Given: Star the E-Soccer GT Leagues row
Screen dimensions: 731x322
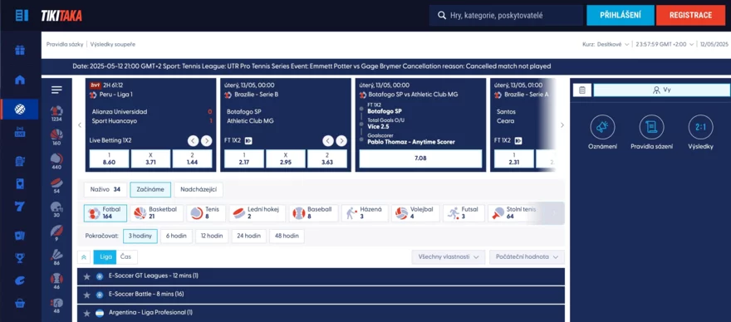Looking at the screenshot, I should (86, 276).
